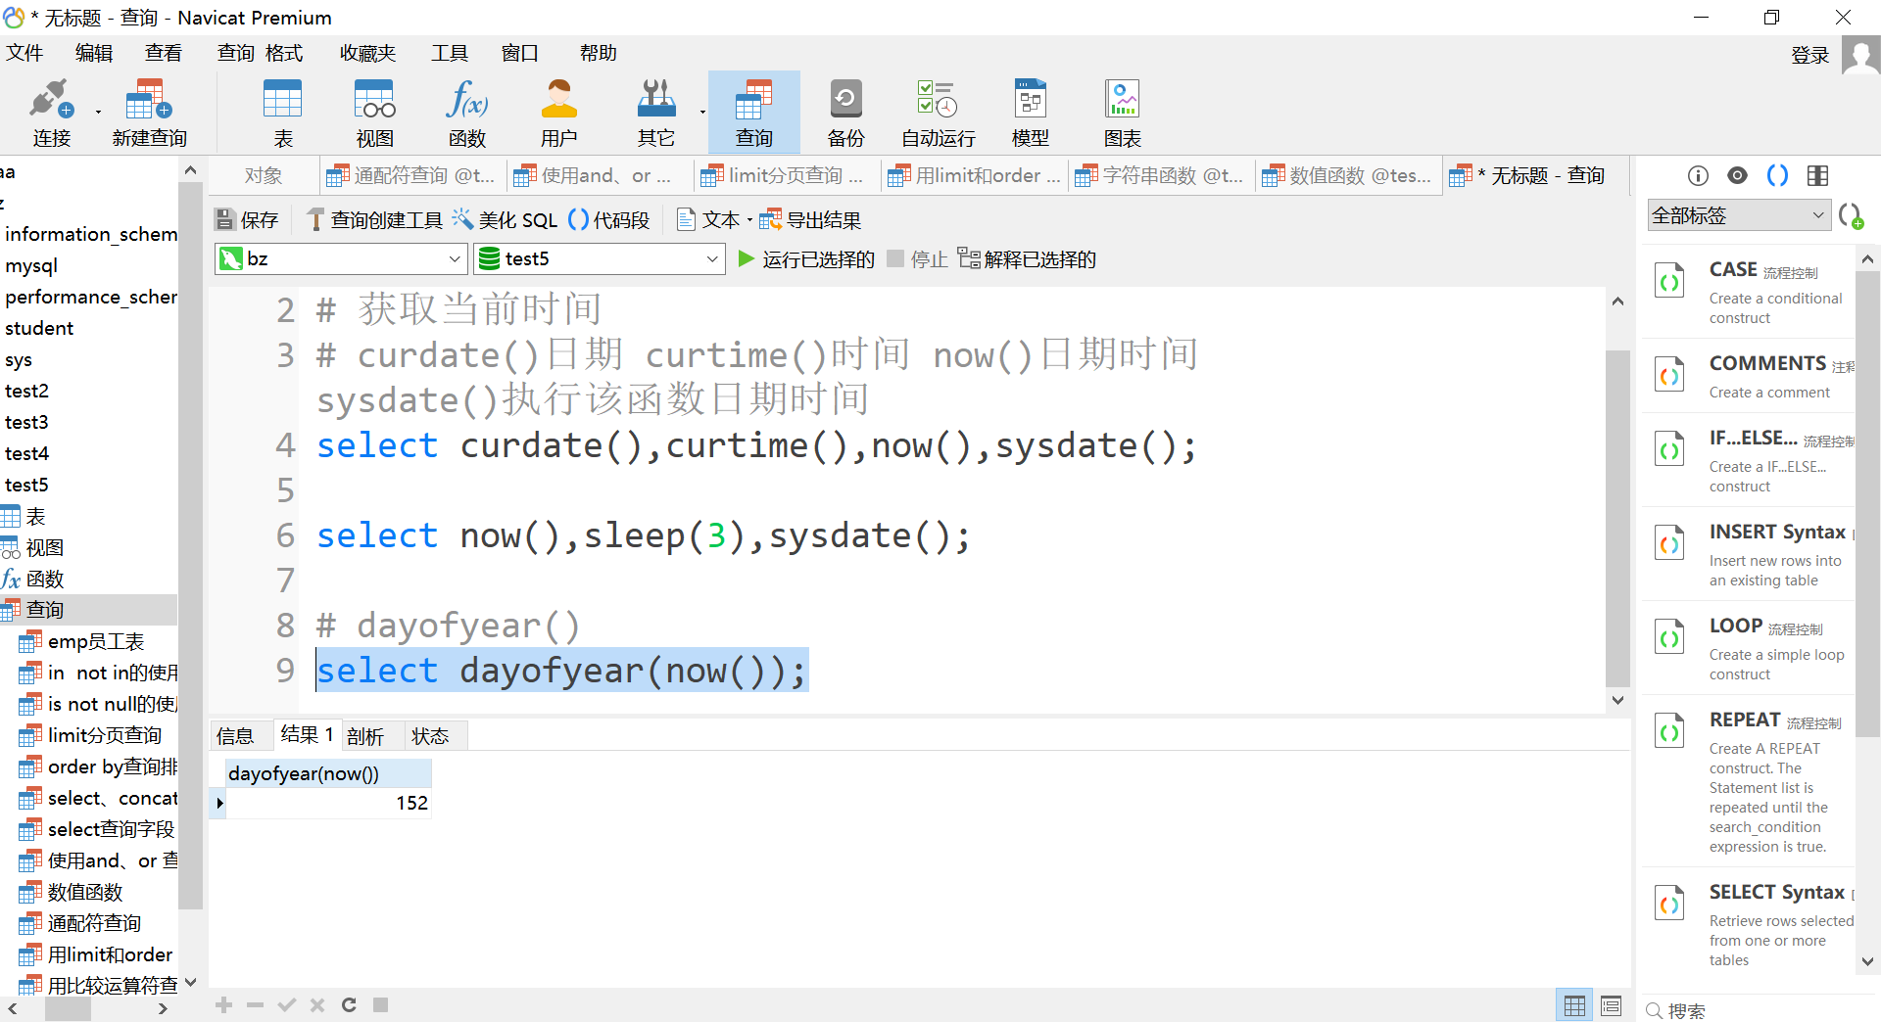Open the 文件 menu

pos(24,53)
